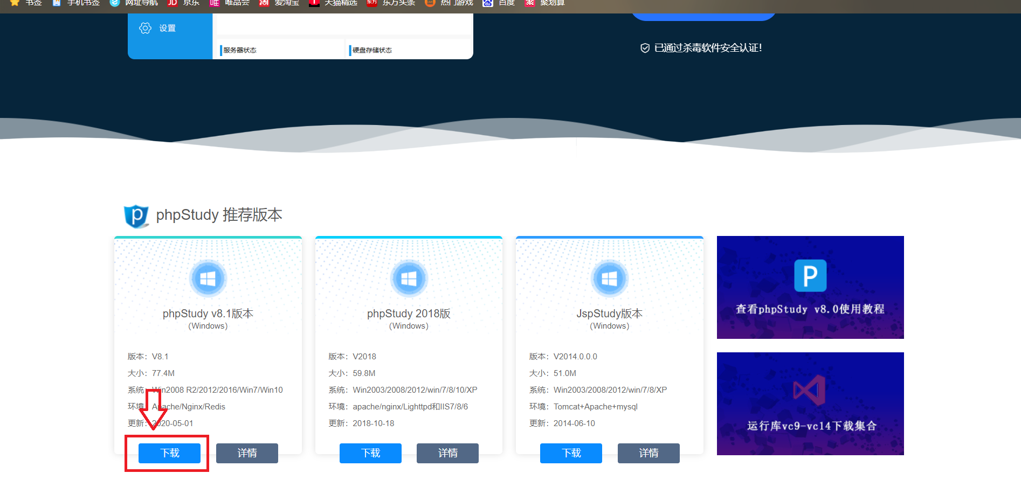Click the Windows icon on phpStudy 2018版 card
Image resolution: width=1021 pixels, height=487 pixels.
click(409, 279)
